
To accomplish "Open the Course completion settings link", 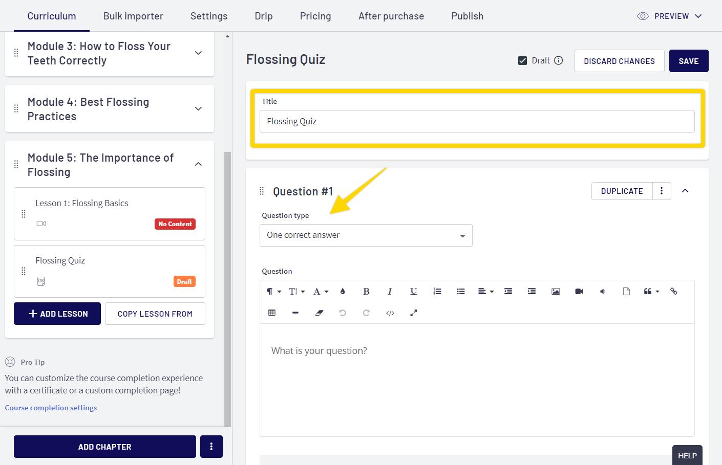I will click(x=51, y=408).
